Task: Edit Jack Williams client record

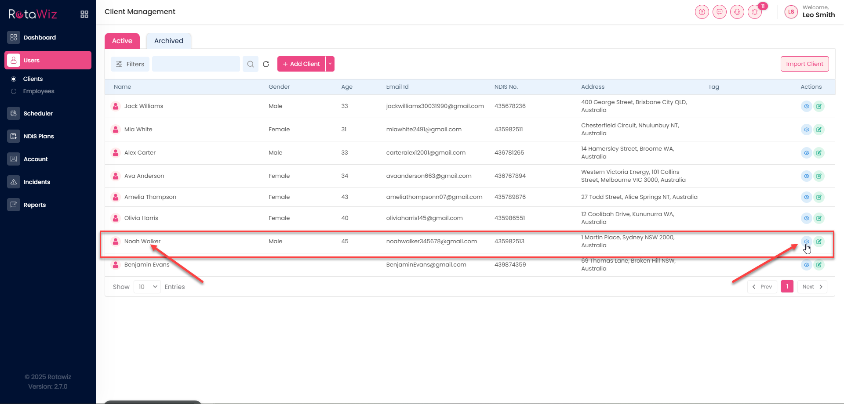Action: click(819, 106)
